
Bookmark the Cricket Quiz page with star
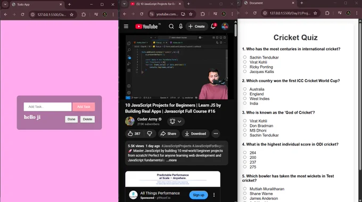coord(315,13)
